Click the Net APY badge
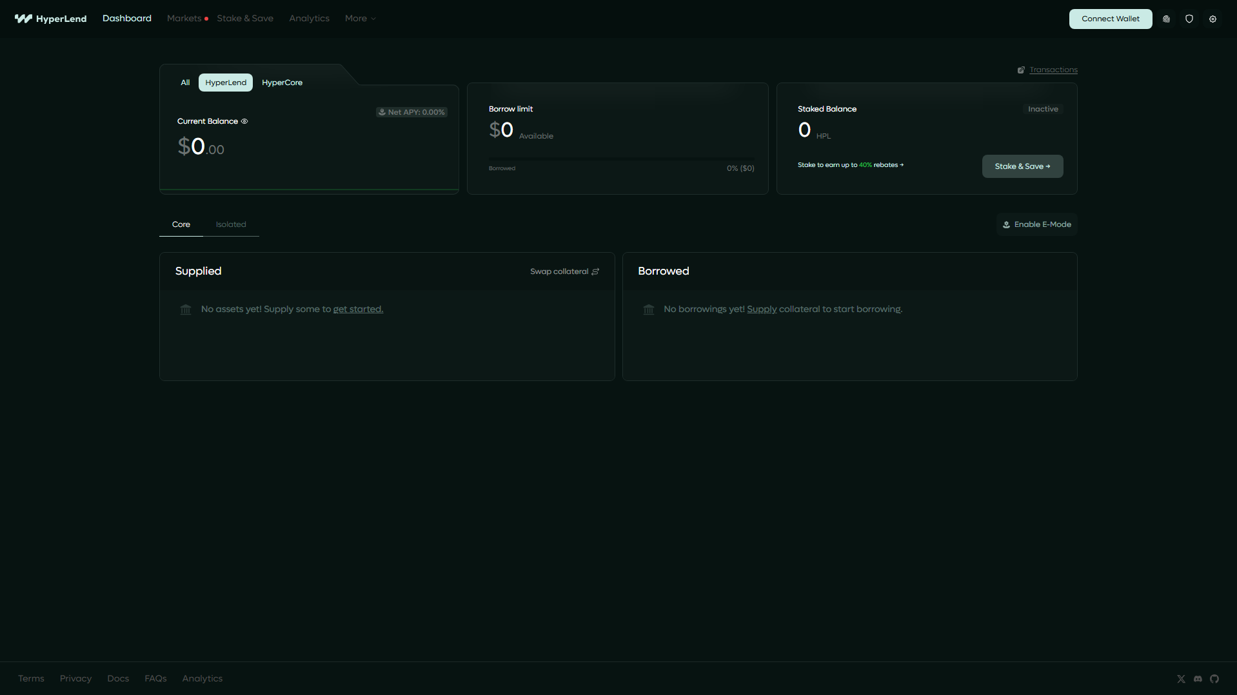This screenshot has width=1237, height=695. coord(411,112)
